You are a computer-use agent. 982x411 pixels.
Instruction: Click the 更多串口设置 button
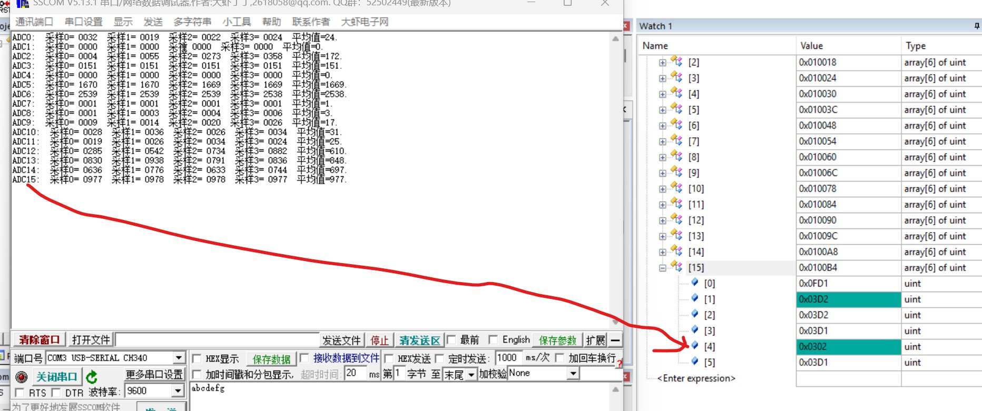[x=154, y=374]
